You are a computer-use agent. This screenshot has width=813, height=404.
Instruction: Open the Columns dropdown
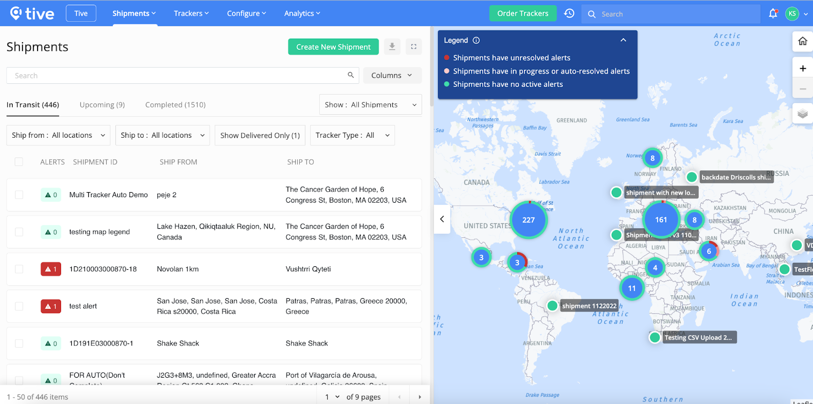point(392,75)
